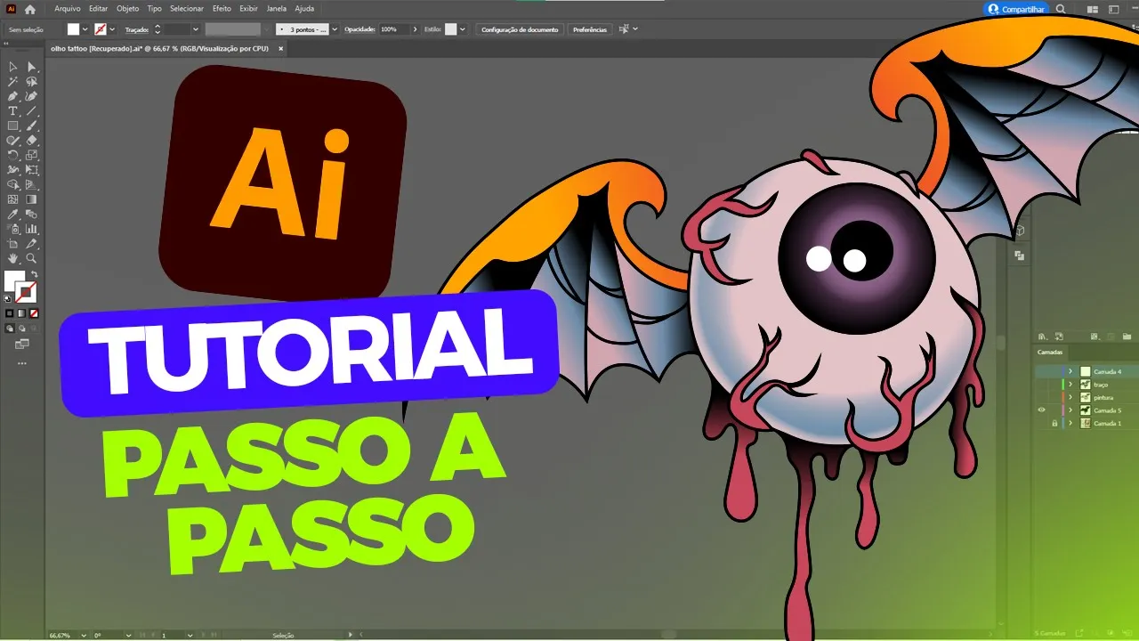Select the Lasso tool

pos(32,81)
